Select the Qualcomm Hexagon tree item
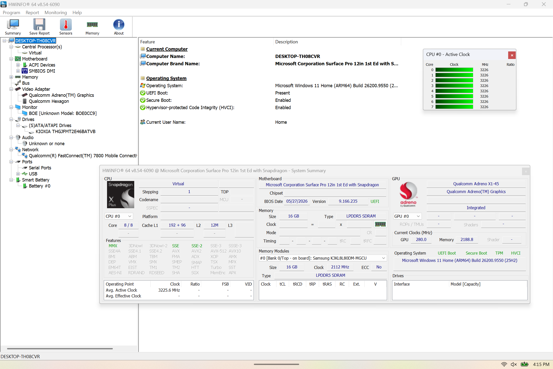This screenshot has width=553, height=369. (x=49, y=101)
